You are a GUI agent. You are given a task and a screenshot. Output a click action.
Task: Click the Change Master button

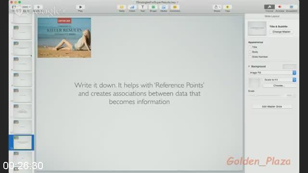[x=281, y=32]
